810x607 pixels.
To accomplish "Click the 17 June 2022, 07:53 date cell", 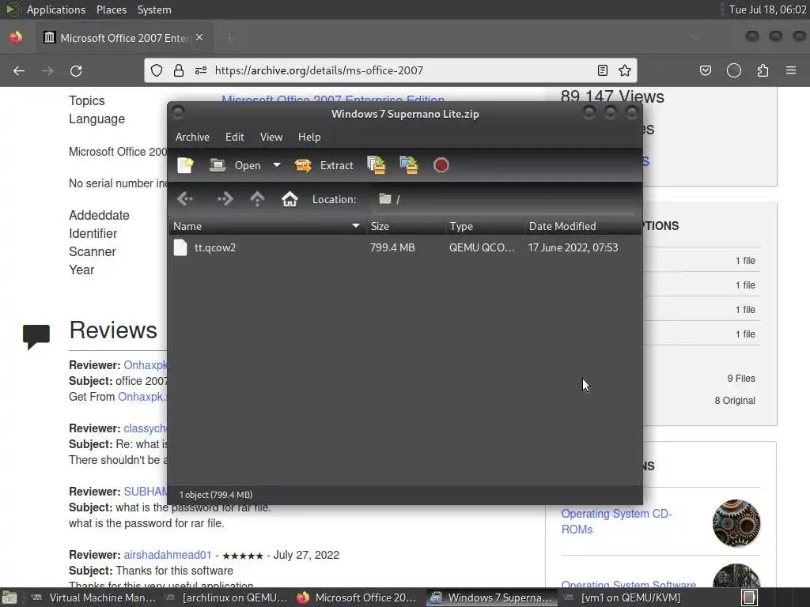I will pyautogui.click(x=573, y=247).
